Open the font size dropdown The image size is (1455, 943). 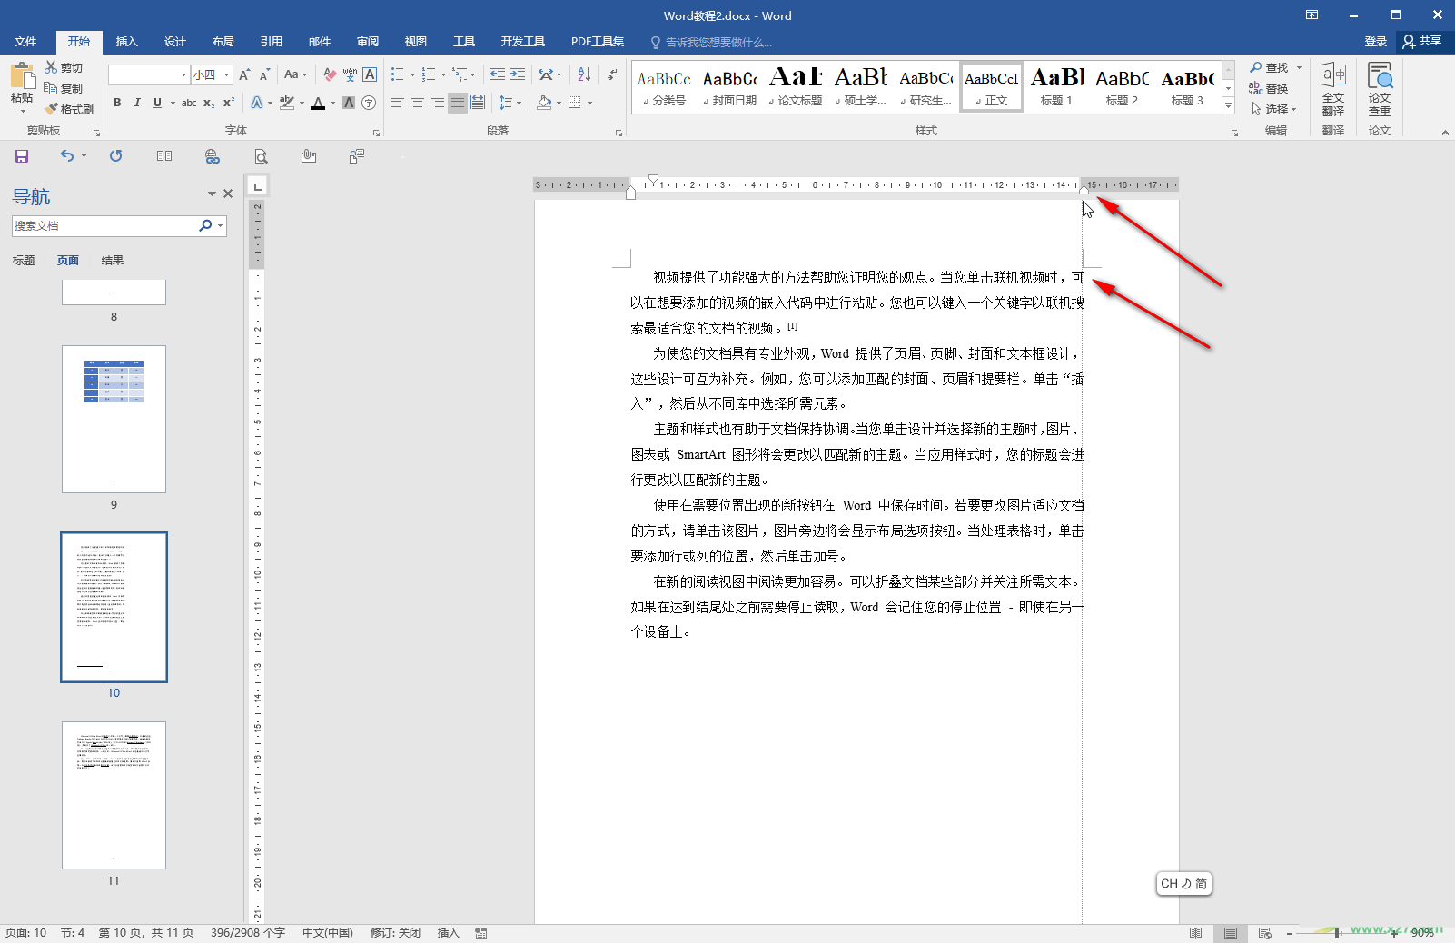pyautogui.click(x=227, y=74)
